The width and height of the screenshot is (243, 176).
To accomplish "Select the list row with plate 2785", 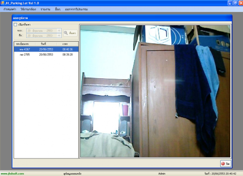I will point(46,54).
